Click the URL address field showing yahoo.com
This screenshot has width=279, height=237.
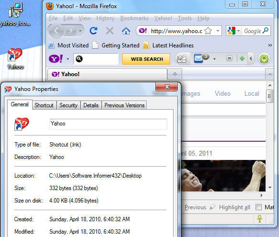(176, 31)
